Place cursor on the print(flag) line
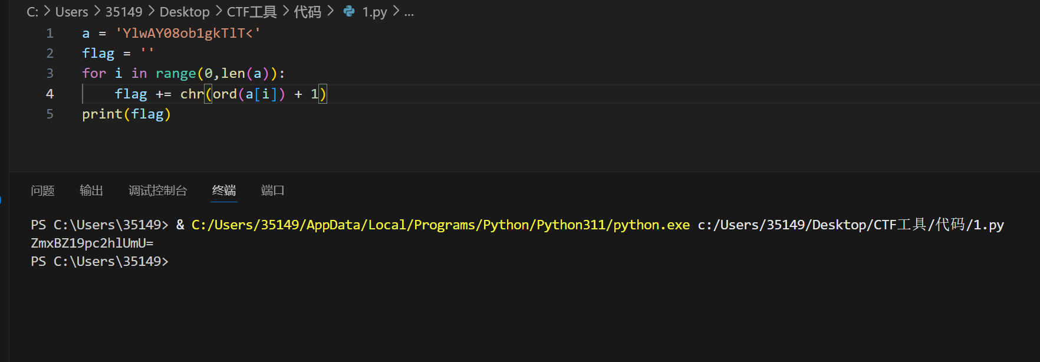The width and height of the screenshot is (1040, 362). (126, 114)
